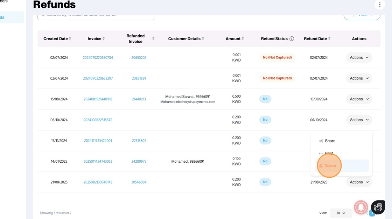Viewport: 392px width, 219px height.
Task: Sort by Amount column arrows
Action: (243, 38)
